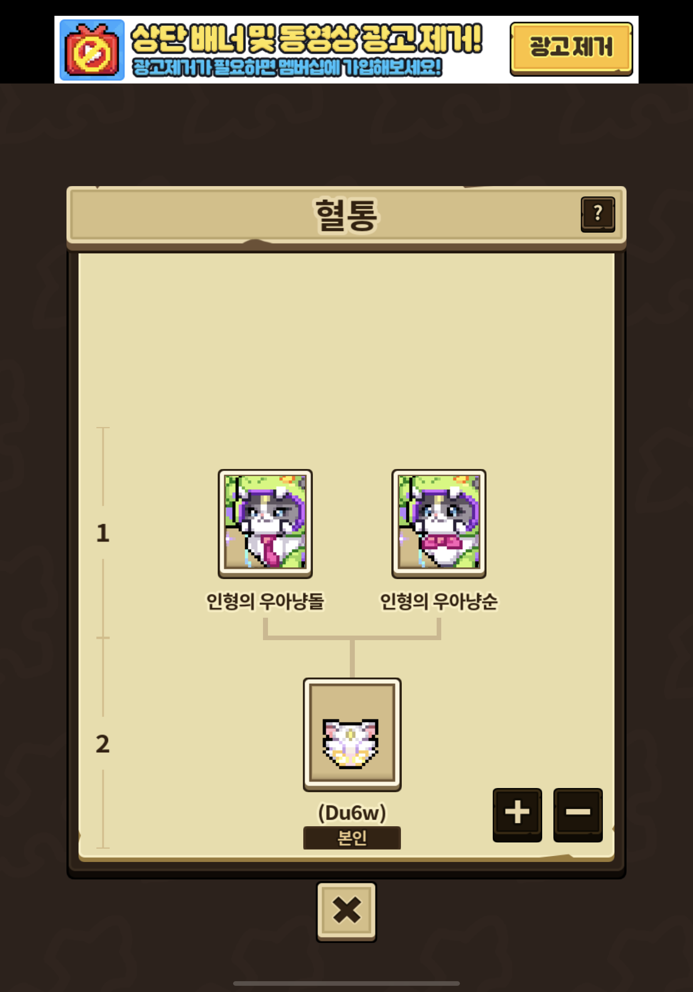
Task: Tap the (Du6w) name text
Action: (352, 812)
